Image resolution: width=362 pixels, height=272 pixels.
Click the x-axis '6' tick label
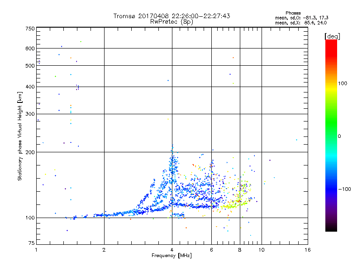pos(211,250)
